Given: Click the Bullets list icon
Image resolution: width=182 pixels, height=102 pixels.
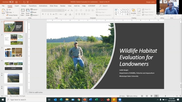Looking at the screenshot, I should tap(76, 10).
